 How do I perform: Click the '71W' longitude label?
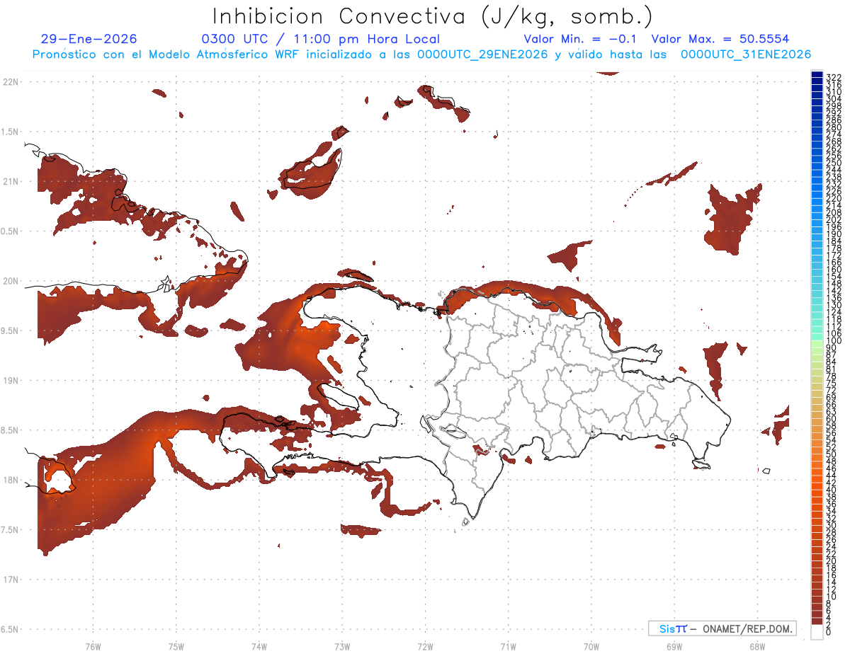508,646
